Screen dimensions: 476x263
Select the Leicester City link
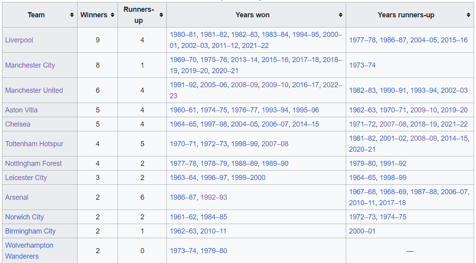coord(26,178)
